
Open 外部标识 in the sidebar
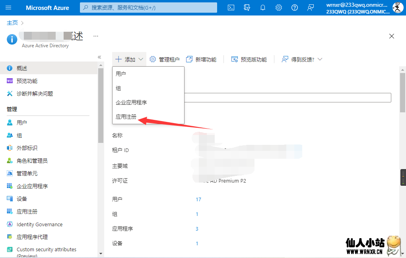[x=49, y=148]
